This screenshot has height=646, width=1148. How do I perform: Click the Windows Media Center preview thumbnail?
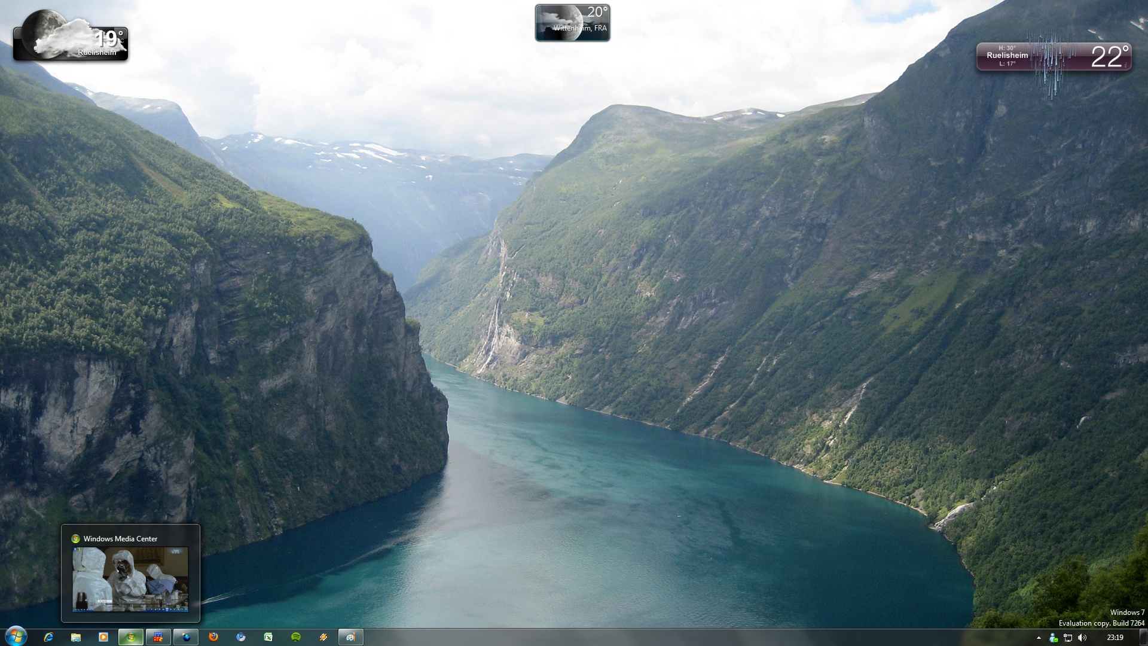click(130, 578)
